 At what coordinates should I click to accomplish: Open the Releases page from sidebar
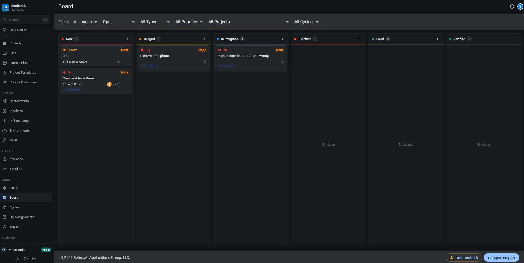coord(16,159)
